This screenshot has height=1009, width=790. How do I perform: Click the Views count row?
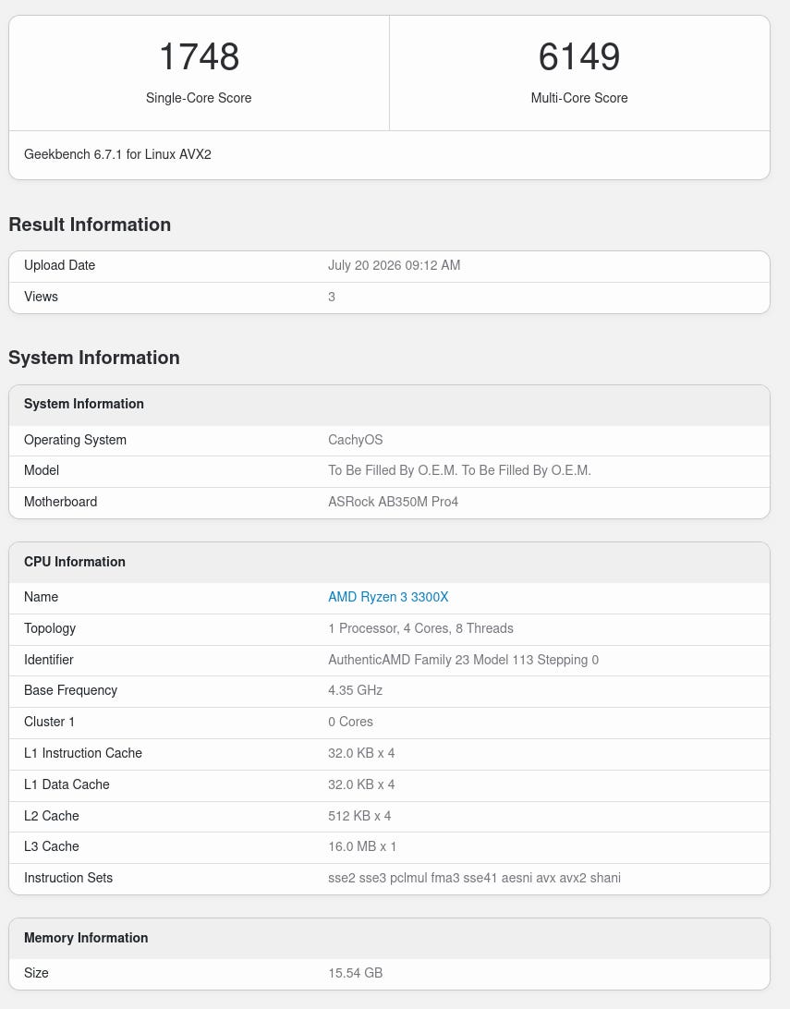point(389,298)
